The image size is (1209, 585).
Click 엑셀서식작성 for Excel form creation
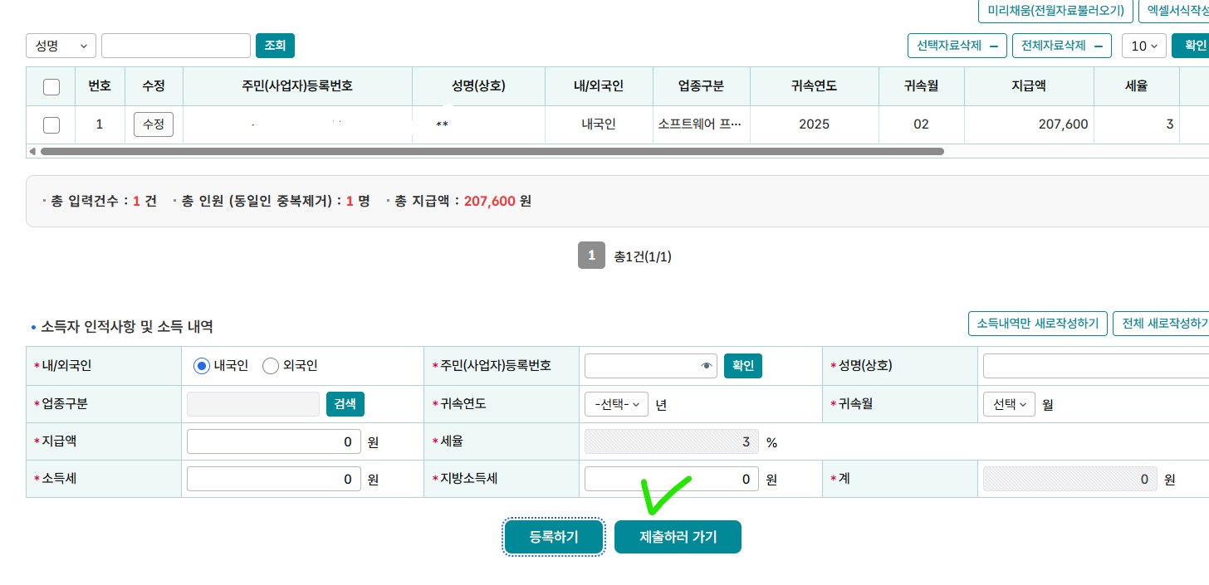click(1179, 10)
